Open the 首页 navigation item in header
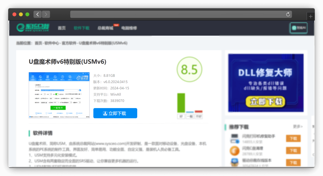 point(62,28)
